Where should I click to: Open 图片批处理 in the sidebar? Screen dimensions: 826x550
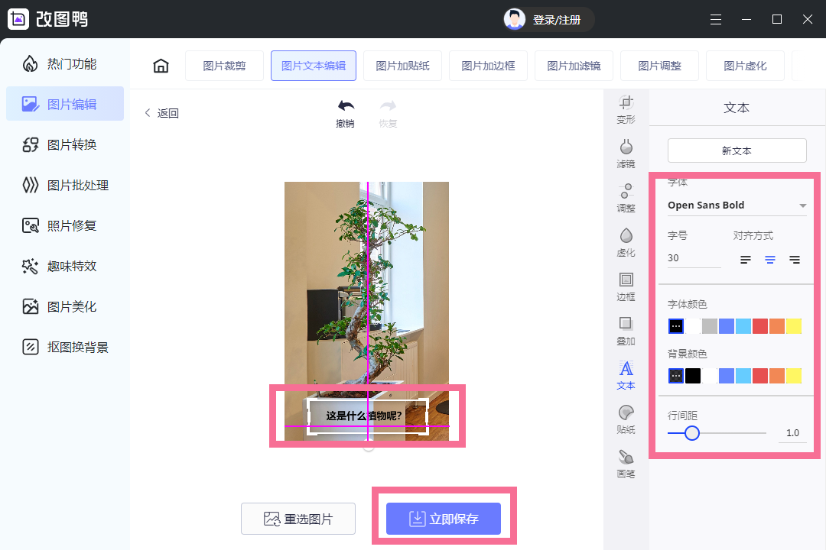[x=65, y=186]
